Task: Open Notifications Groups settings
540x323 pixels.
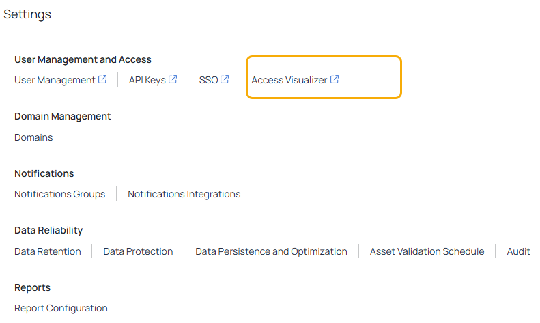Action: click(x=60, y=194)
